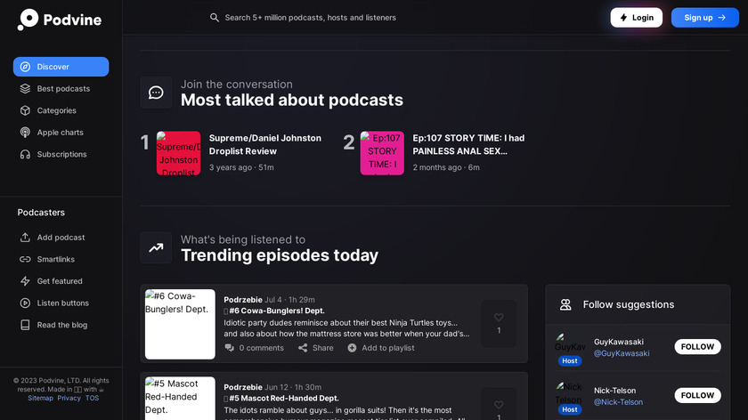The image size is (748, 420).
Task: Click the trending arrow icon
Action: pos(156,248)
